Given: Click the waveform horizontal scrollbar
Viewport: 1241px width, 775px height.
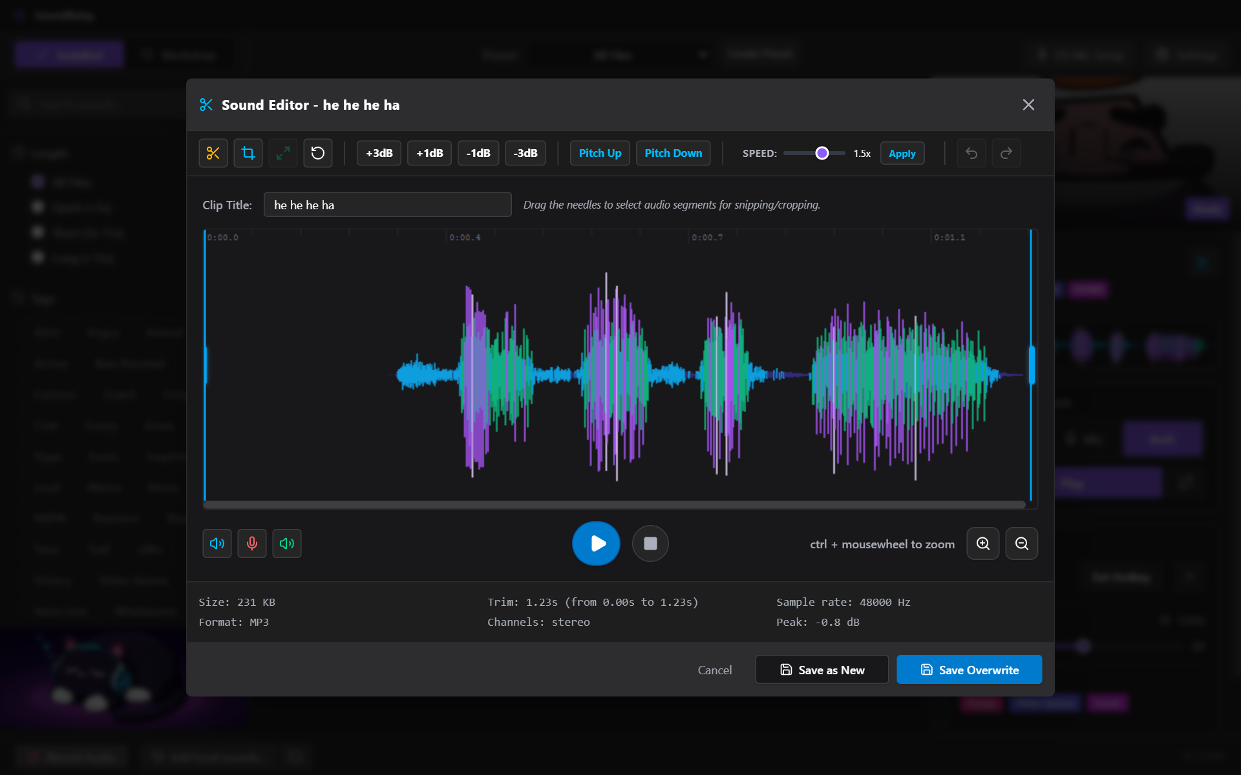Looking at the screenshot, I should [614, 504].
